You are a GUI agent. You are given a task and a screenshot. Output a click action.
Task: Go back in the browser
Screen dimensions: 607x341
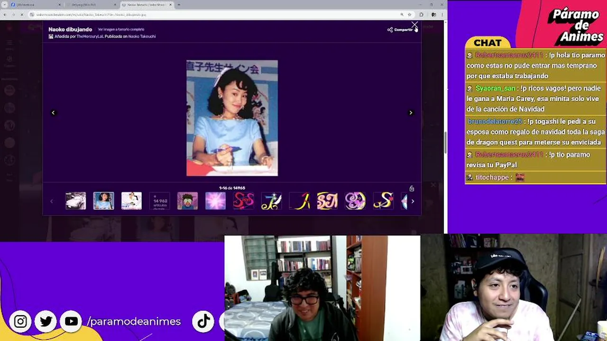[x=5, y=15]
